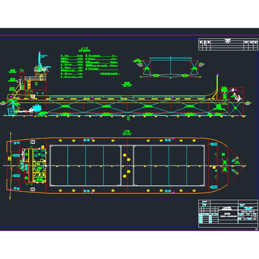Click the A1 sheet size label
The image size is (259, 259).
256,229
